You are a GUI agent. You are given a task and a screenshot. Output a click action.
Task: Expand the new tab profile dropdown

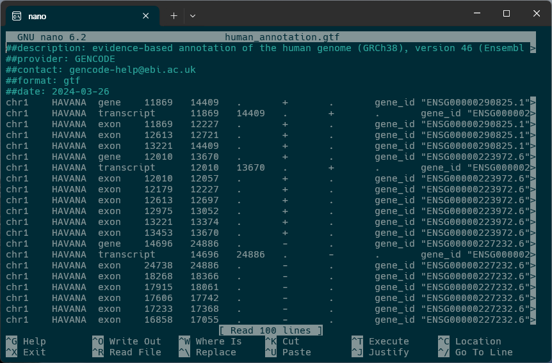click(193, 15)
